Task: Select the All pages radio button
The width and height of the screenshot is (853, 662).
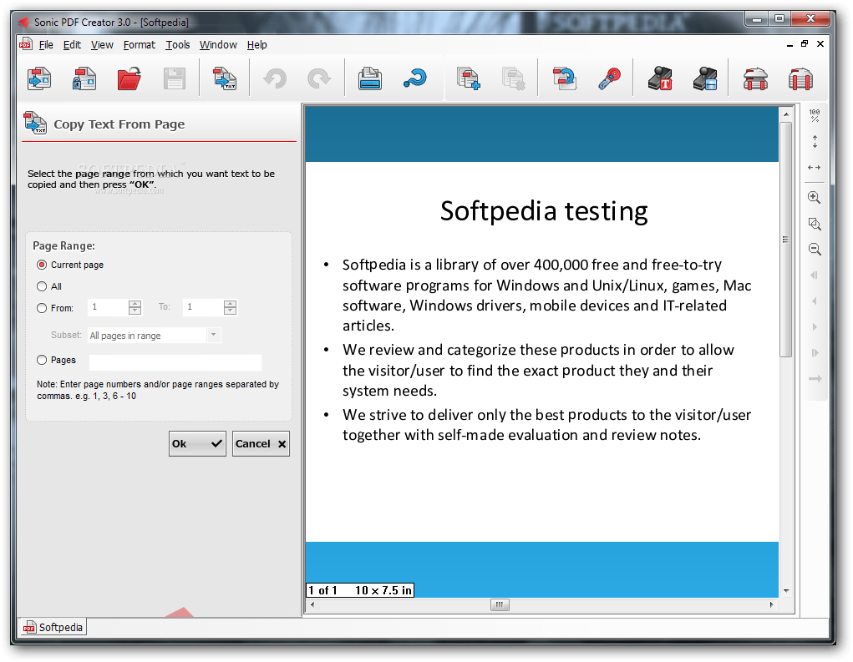Action: tap(42, 286)
